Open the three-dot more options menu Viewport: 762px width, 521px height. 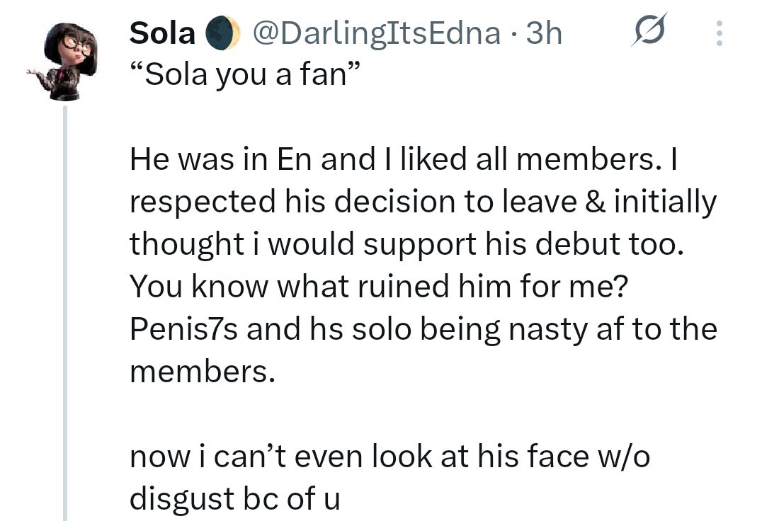720,34
